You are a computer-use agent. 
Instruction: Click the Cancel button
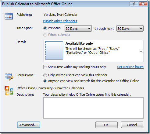point(132,125)
